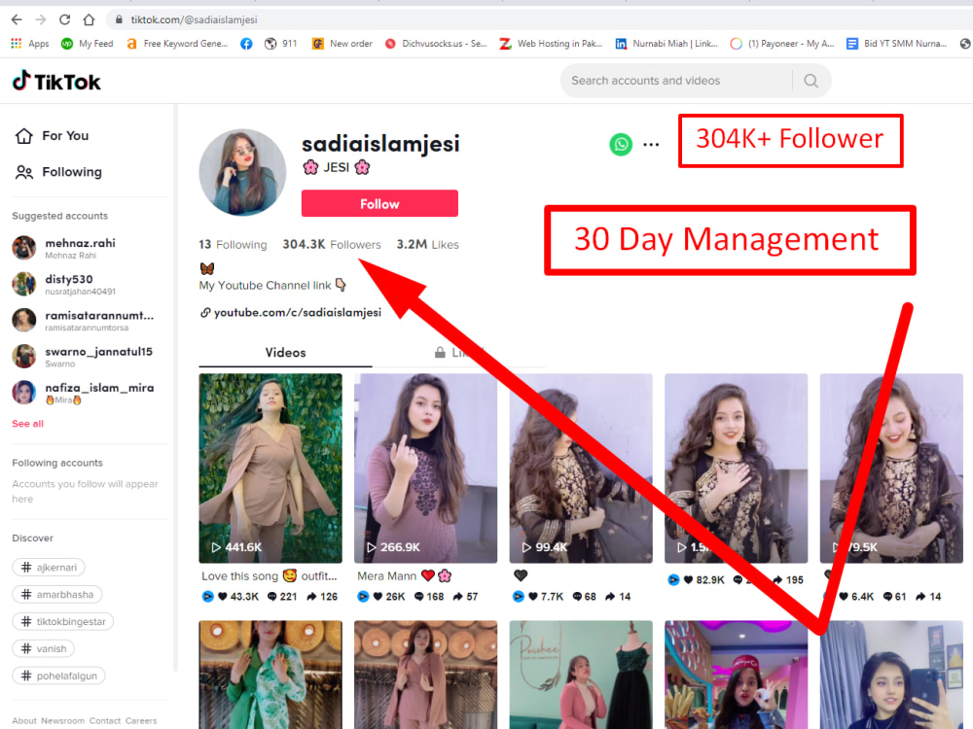Click the Contact footer link
This screenshot has width=973, height=729.
point(105,721)
